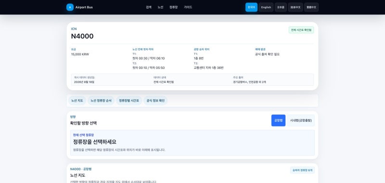Switch language to 한국어
The image size is (385, 183).
251,7
